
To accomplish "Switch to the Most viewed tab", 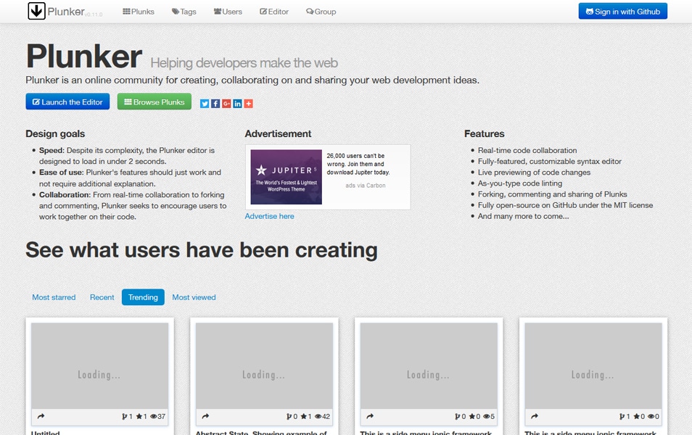I will 194,297.
